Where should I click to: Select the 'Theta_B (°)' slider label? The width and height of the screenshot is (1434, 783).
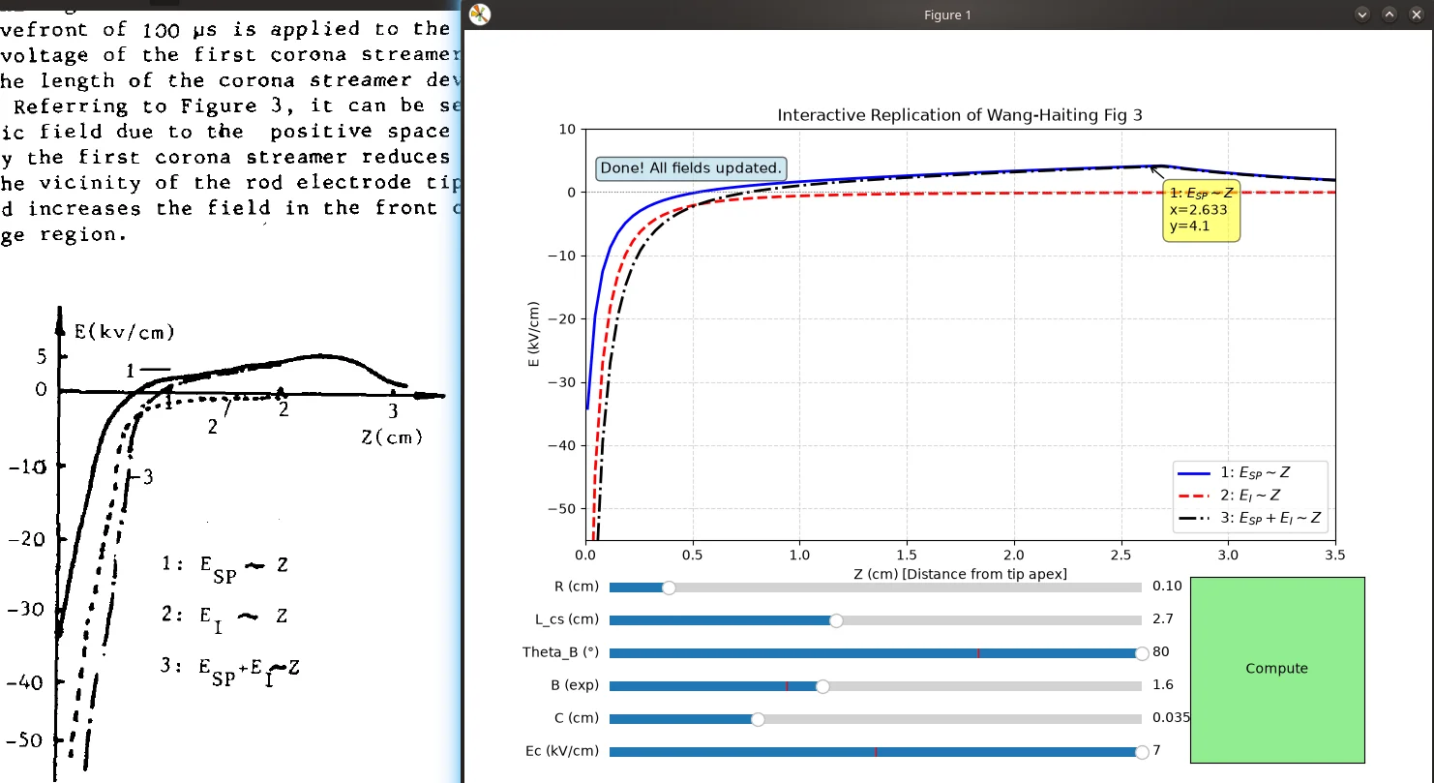(561, 652)
